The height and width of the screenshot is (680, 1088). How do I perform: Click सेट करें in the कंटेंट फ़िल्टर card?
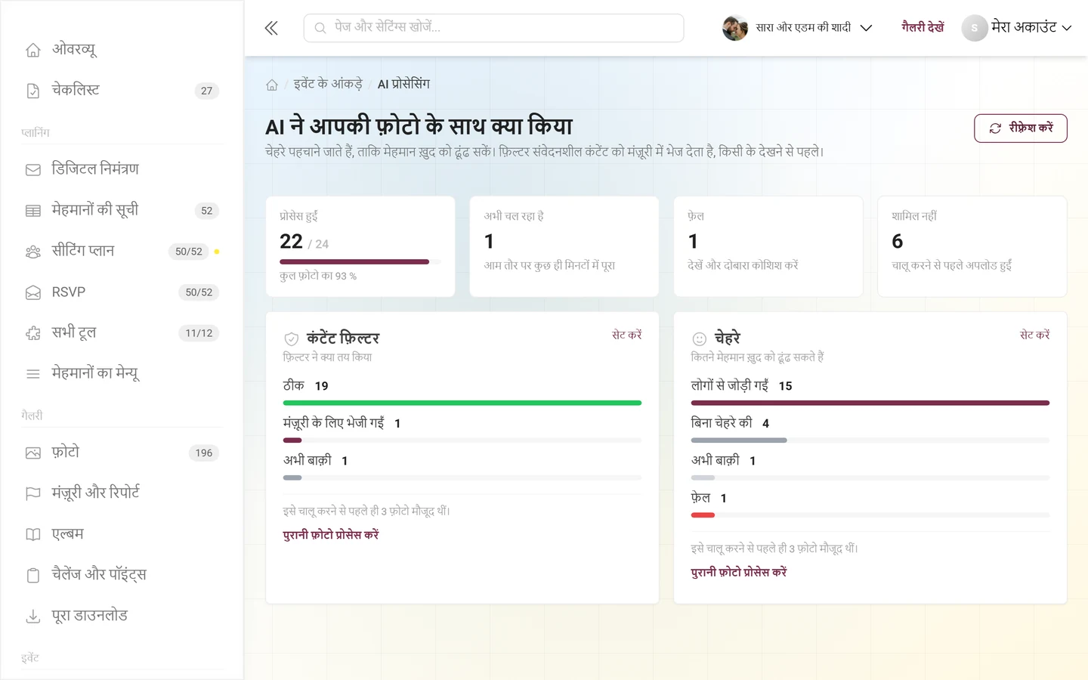point(626,335)
